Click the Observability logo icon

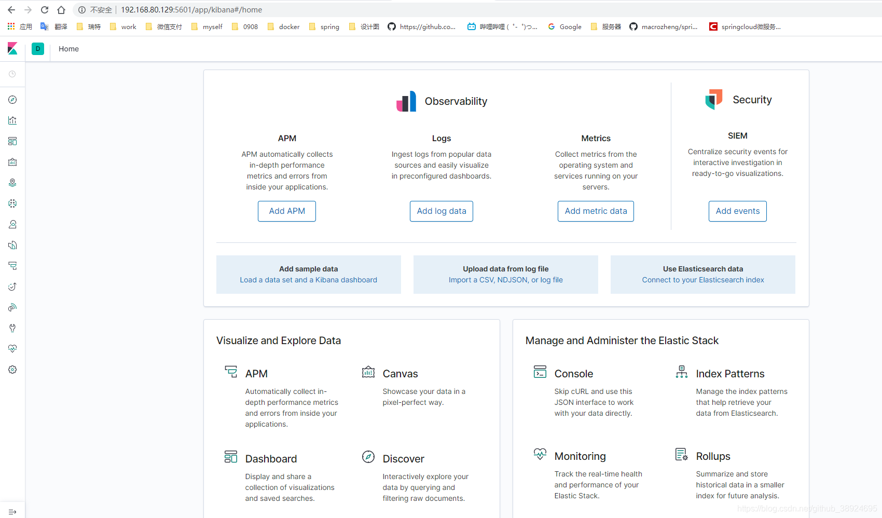click(x=406, y=101)
